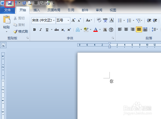Click the Character Border icon
The width and height of the screenshot is (161, 119).
111,20
